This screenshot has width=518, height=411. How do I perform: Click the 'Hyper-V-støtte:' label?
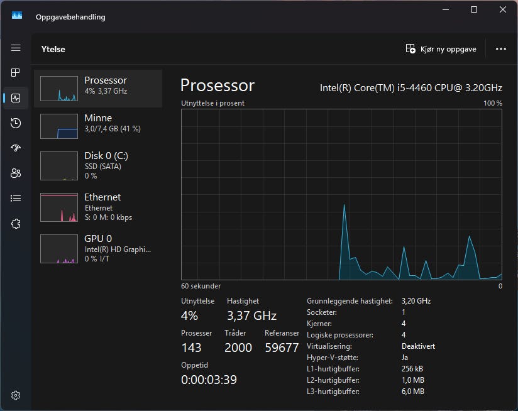coord(333,358)
